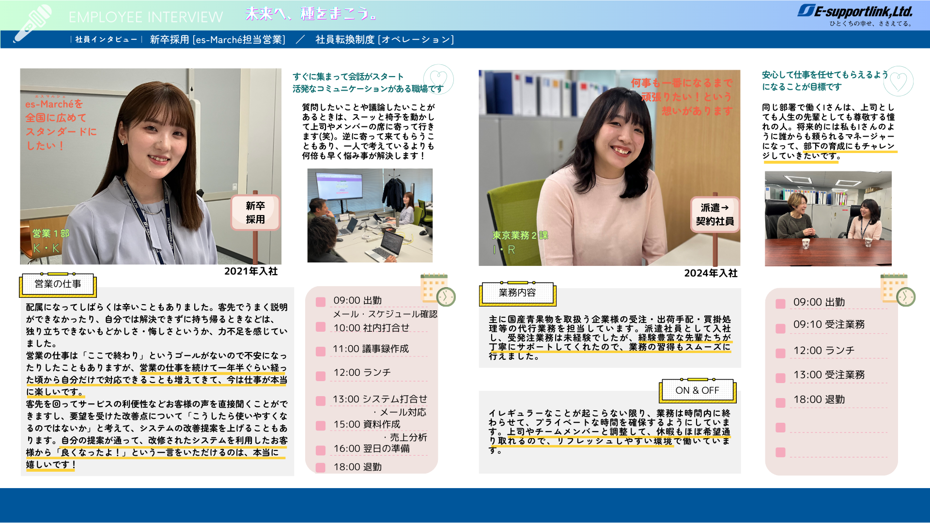
Task: Click the E-supportlink, Ltd. logo
Action: click(x=854, y=12)
